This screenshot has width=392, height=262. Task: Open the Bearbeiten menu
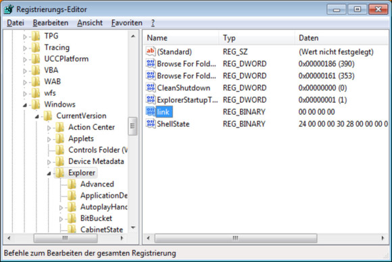(x=51, y=23)
